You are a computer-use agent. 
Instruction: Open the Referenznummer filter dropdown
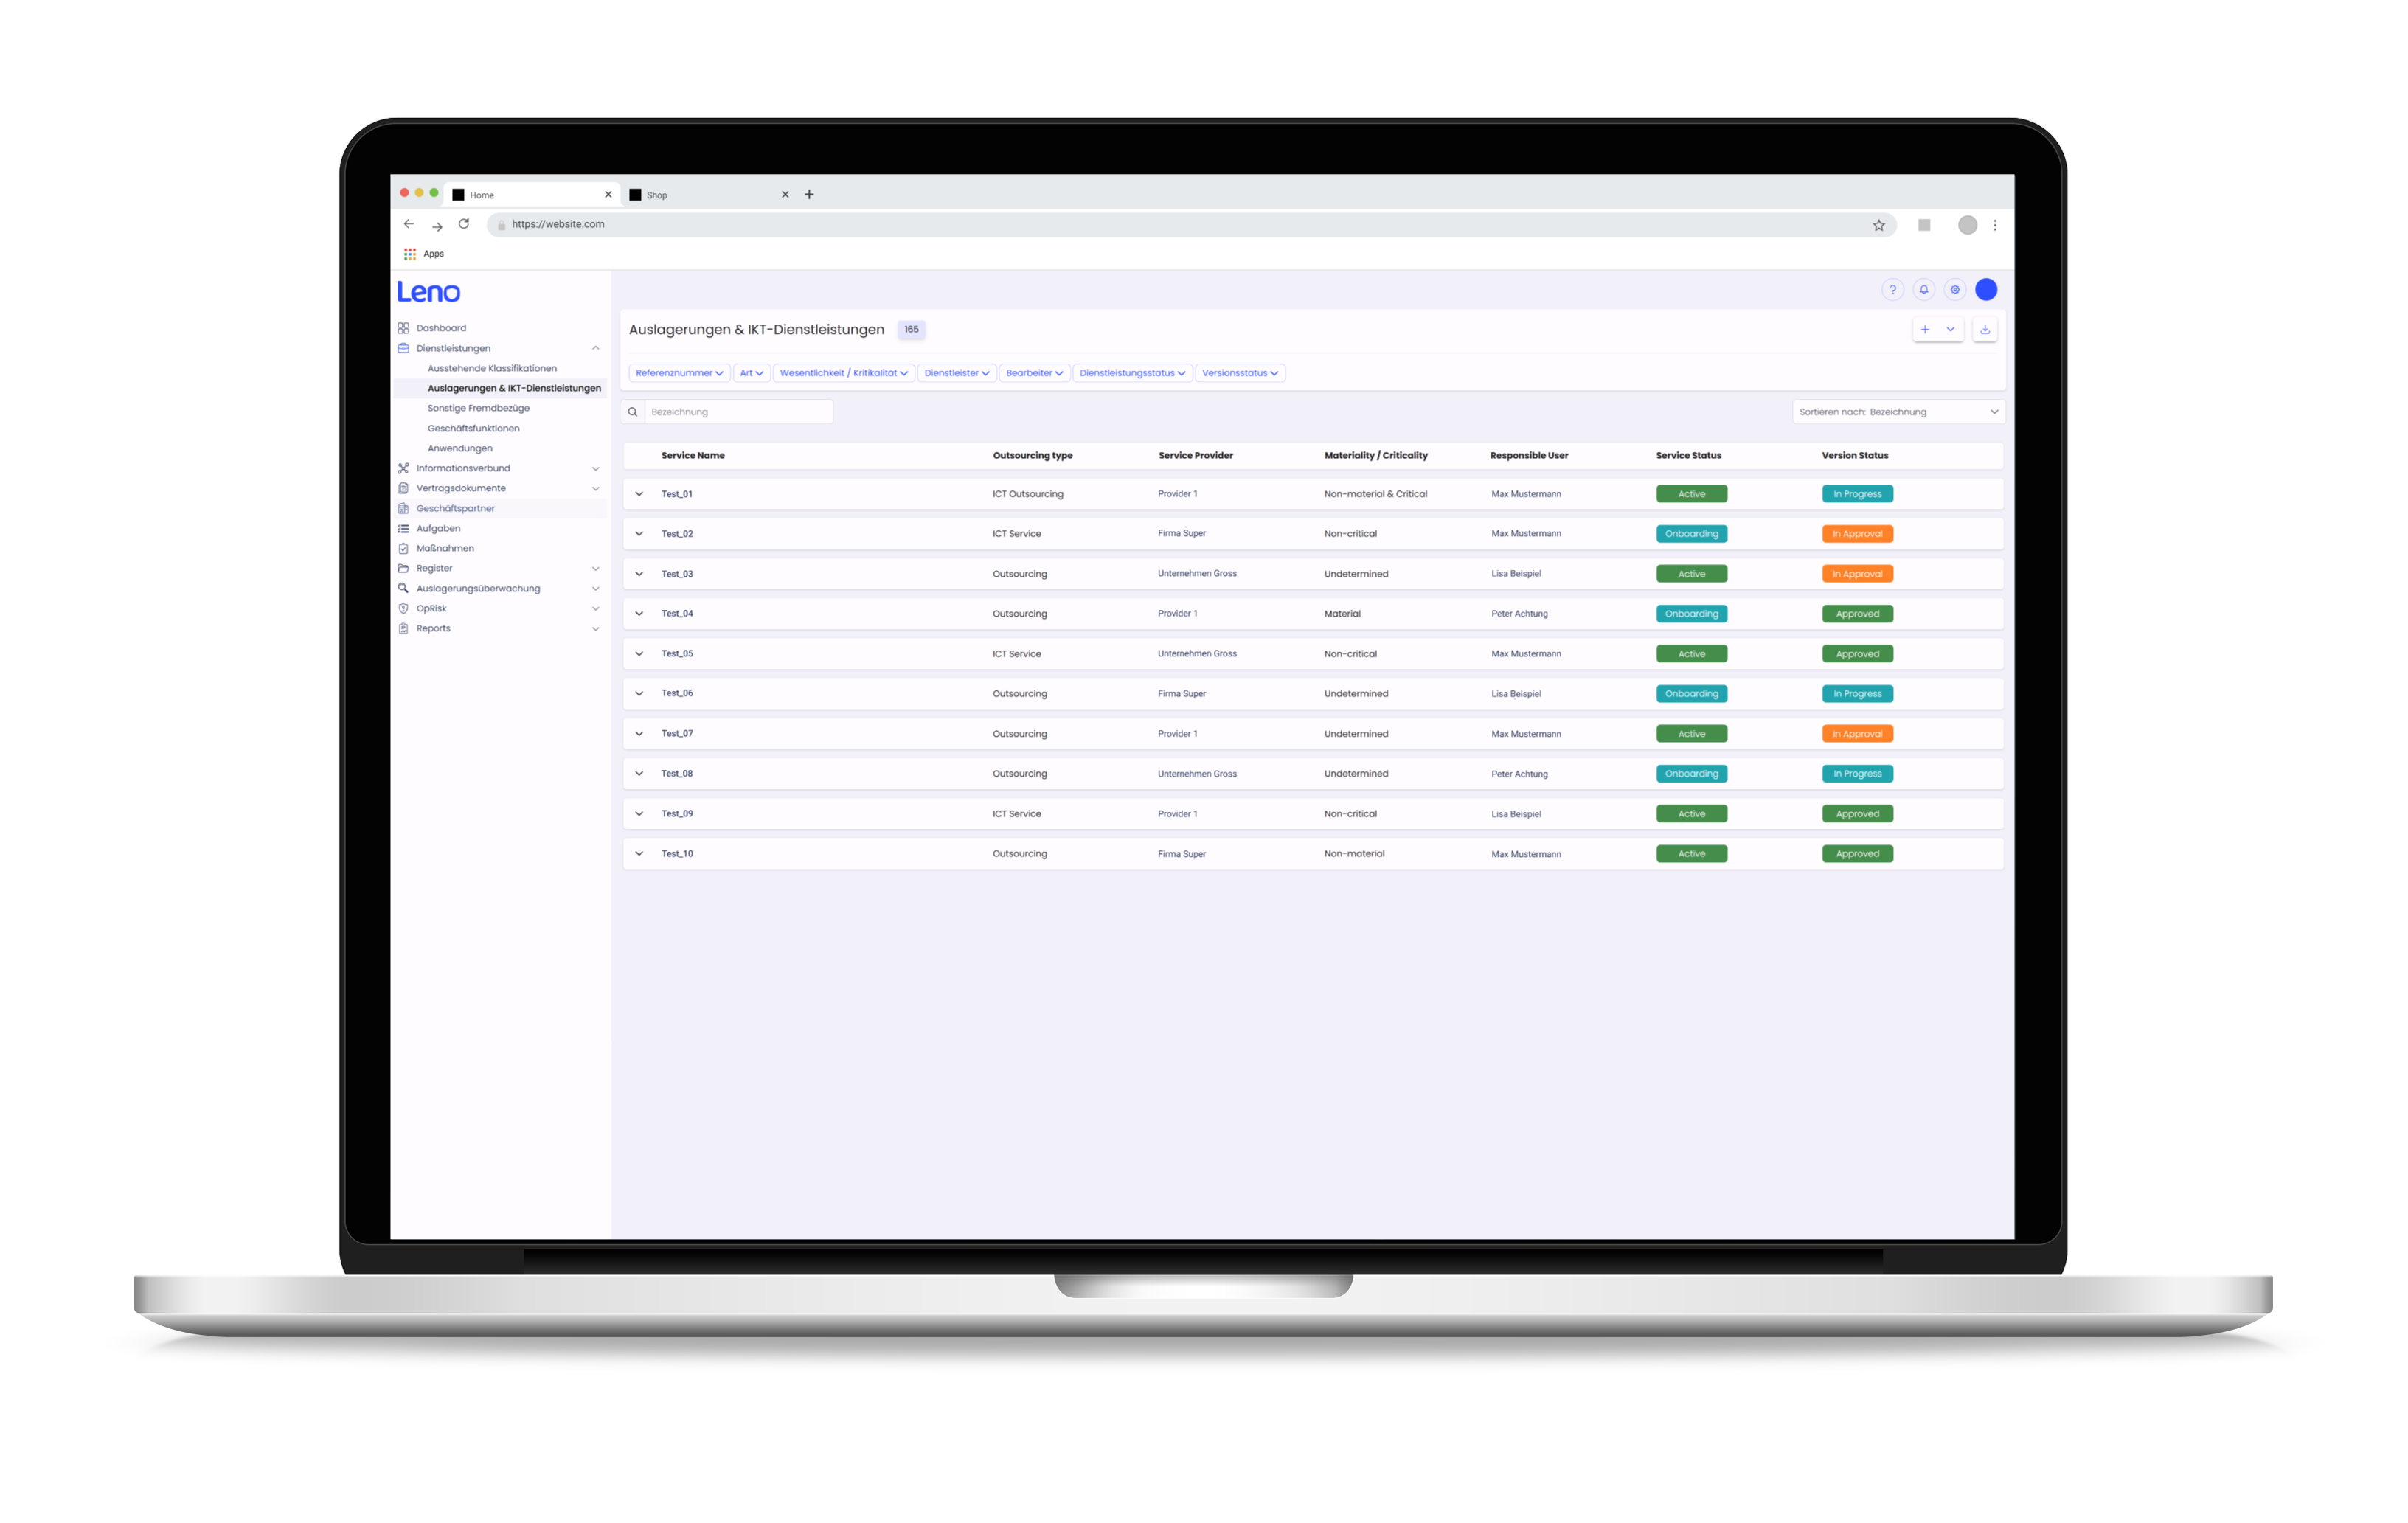[679, 373]
